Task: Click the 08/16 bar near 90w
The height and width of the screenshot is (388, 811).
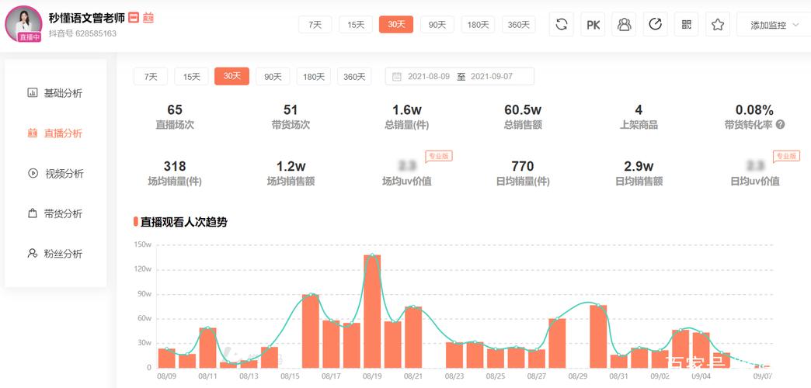Action: [x=310, y=331]
